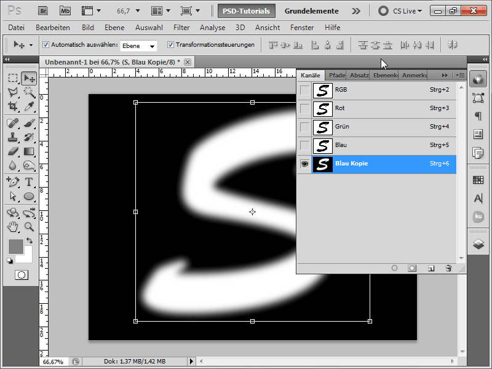Viewport: 492px width, 369px height.
Task: Switch to the Absatz tab
Action: [x=359, y=75]
